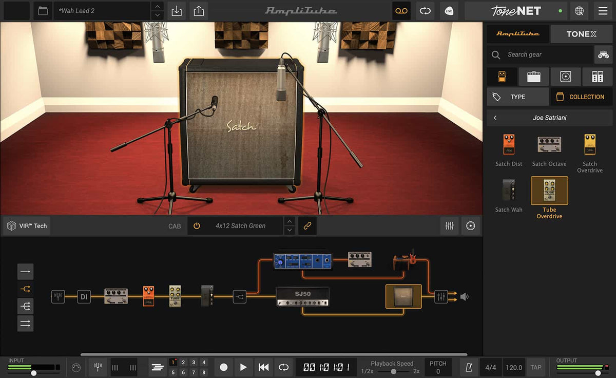Select the highlighted cabinet block in chain
The width and height of the screenshot is (616, 378).
pyautogui.click(x=403, y=296)
